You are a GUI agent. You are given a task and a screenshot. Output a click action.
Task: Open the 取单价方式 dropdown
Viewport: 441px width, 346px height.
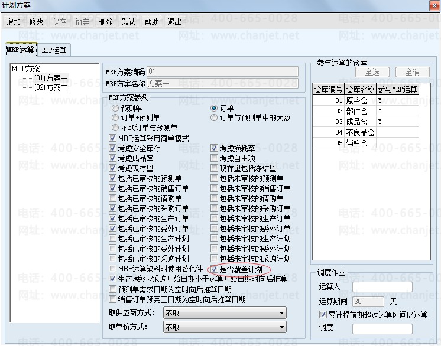225,327
